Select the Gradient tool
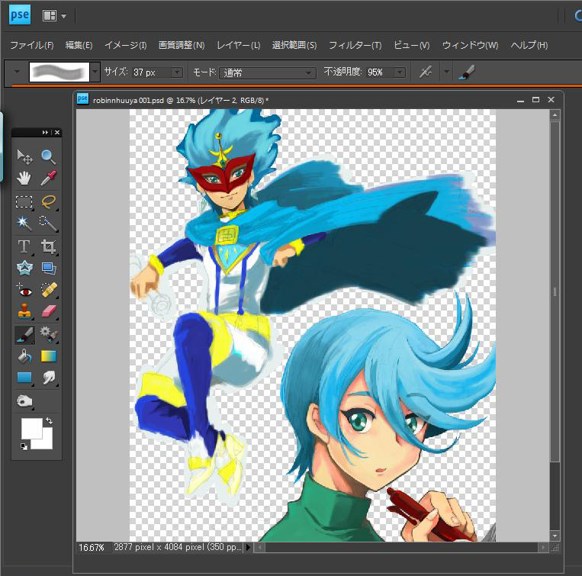582x576 pixels. click(49, 356)
